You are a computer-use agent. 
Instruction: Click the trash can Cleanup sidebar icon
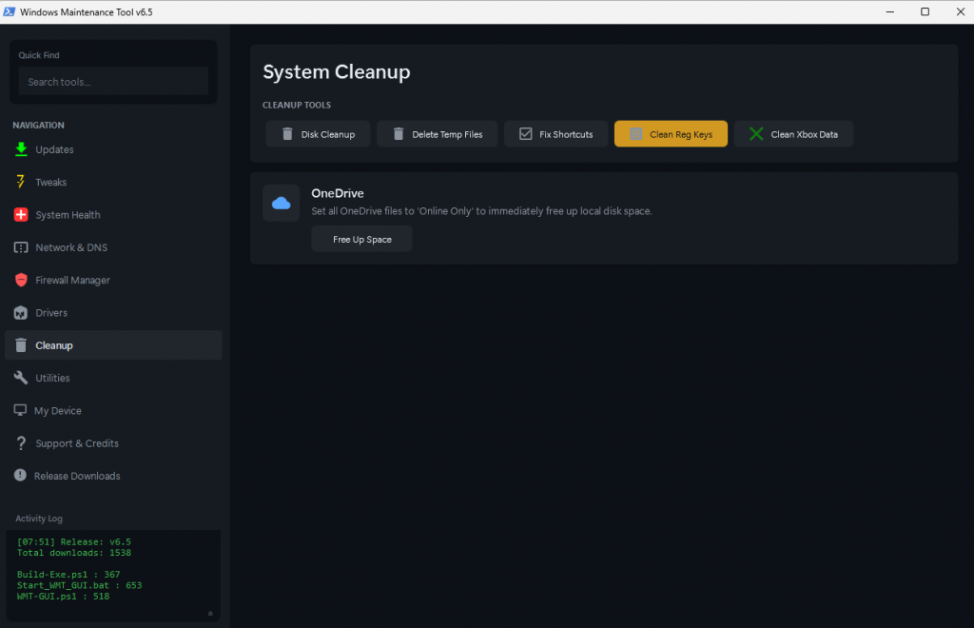click(x=21, y=344)
